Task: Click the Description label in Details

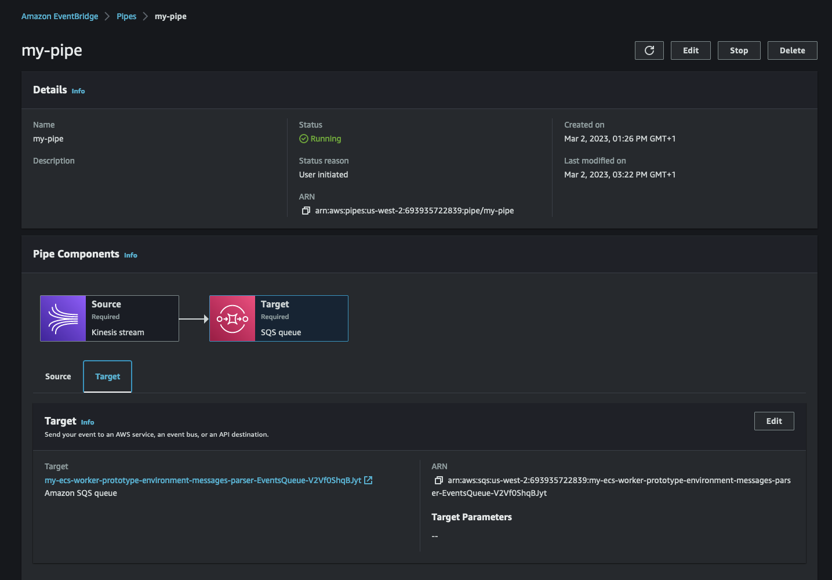Action: [x=54, y=161]
